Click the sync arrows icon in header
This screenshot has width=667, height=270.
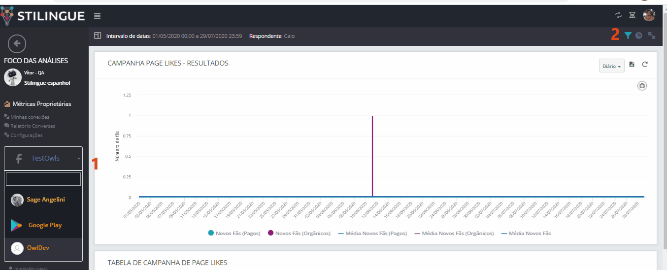pyautogui.click(x=619, y=15)
